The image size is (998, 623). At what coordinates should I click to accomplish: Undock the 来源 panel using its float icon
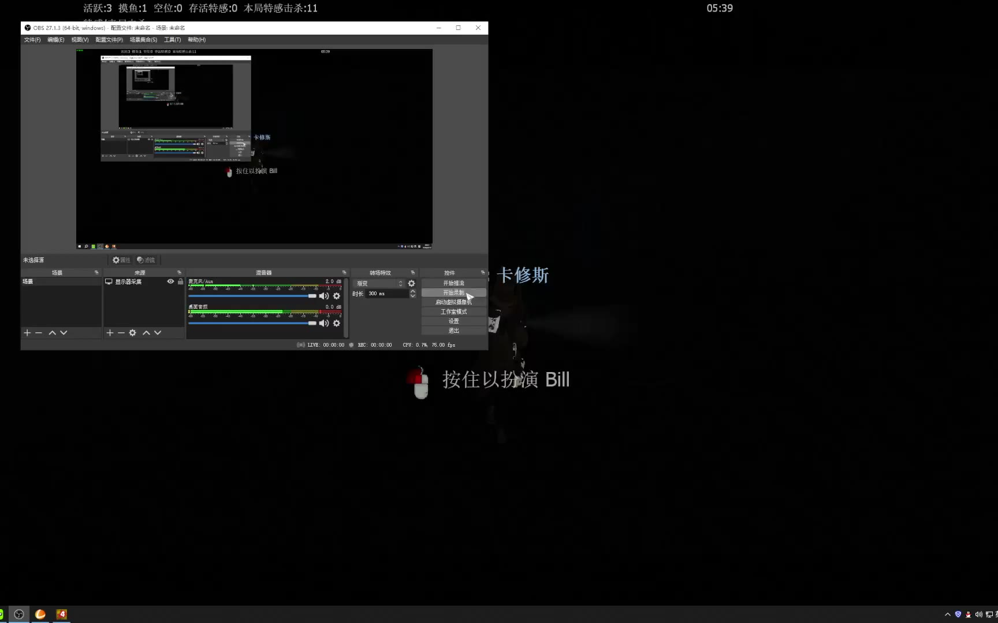coord(179,272)
